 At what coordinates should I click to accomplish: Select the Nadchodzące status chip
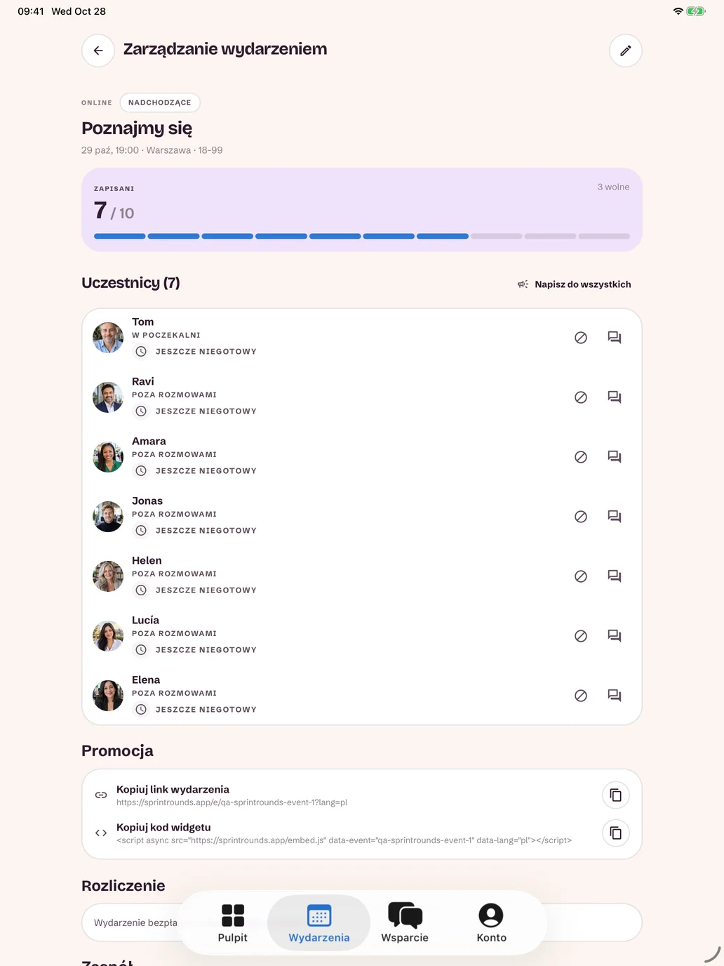pos(160,102)
